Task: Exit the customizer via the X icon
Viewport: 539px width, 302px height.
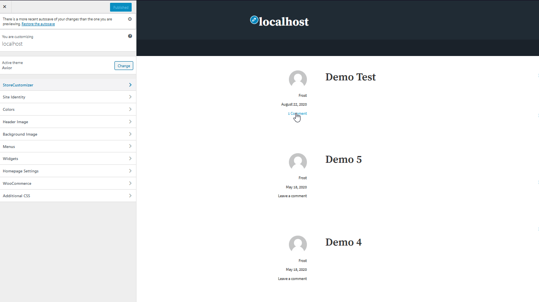Action: [5, 6]
